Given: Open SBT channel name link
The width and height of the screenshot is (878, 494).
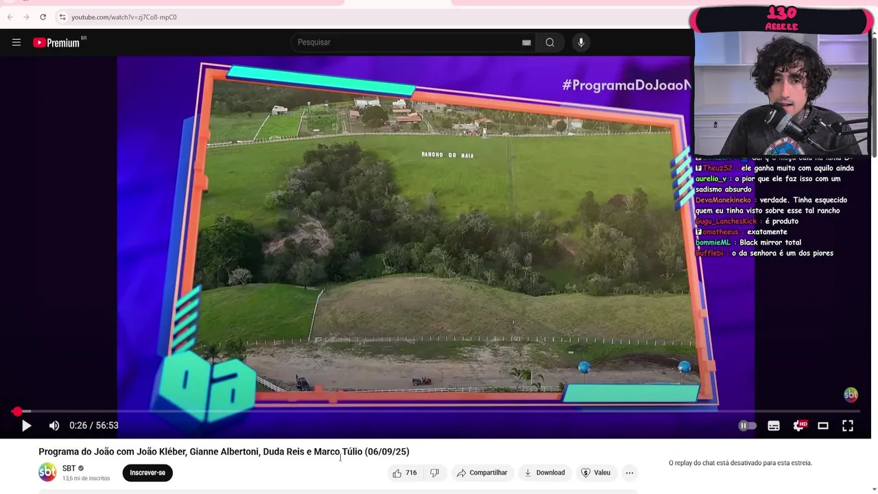Looking at the screenshot, I should 69,469.
